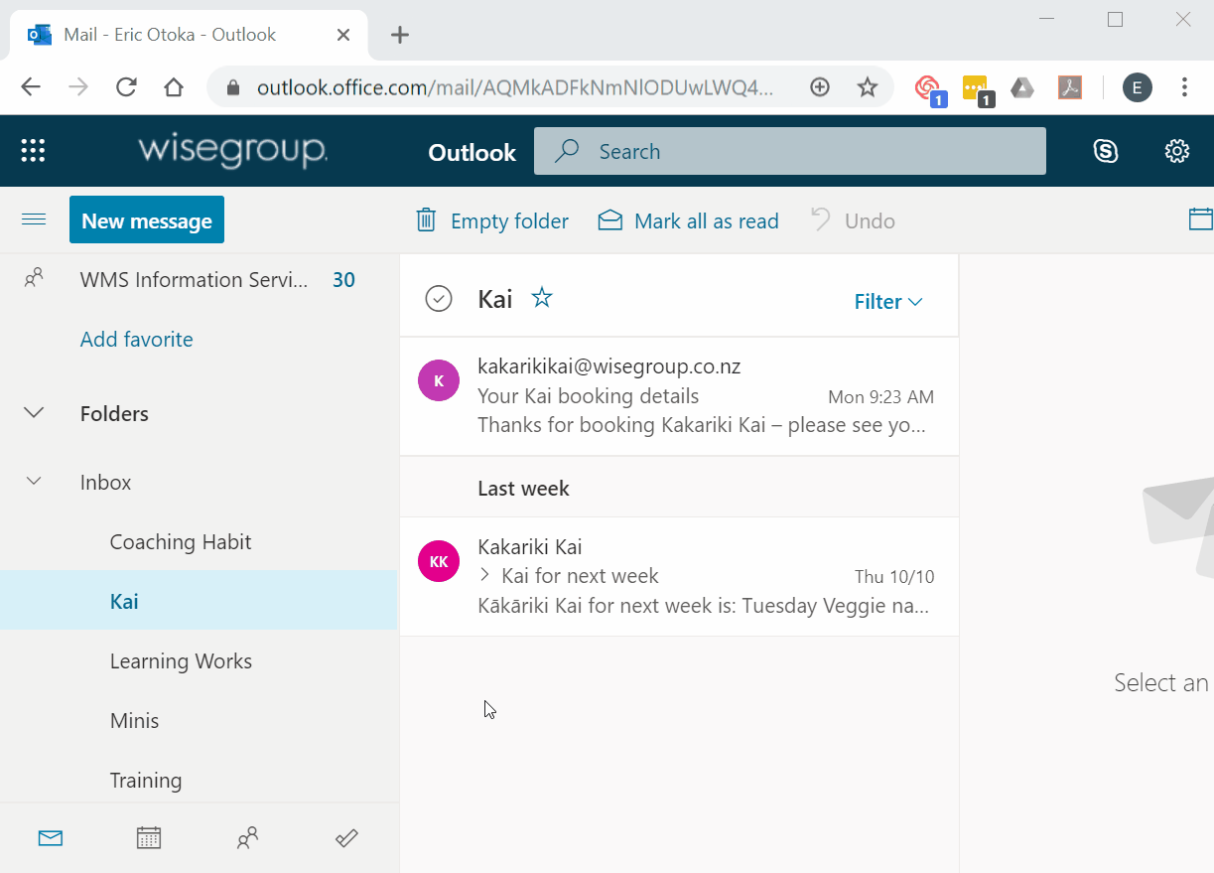
Task: Switch to Calendar module icon
Action: point(149,838)
